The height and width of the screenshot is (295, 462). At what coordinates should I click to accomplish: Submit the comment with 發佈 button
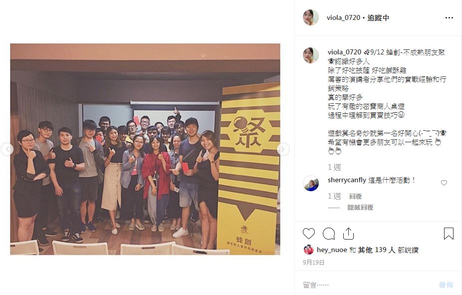[446, 285]
